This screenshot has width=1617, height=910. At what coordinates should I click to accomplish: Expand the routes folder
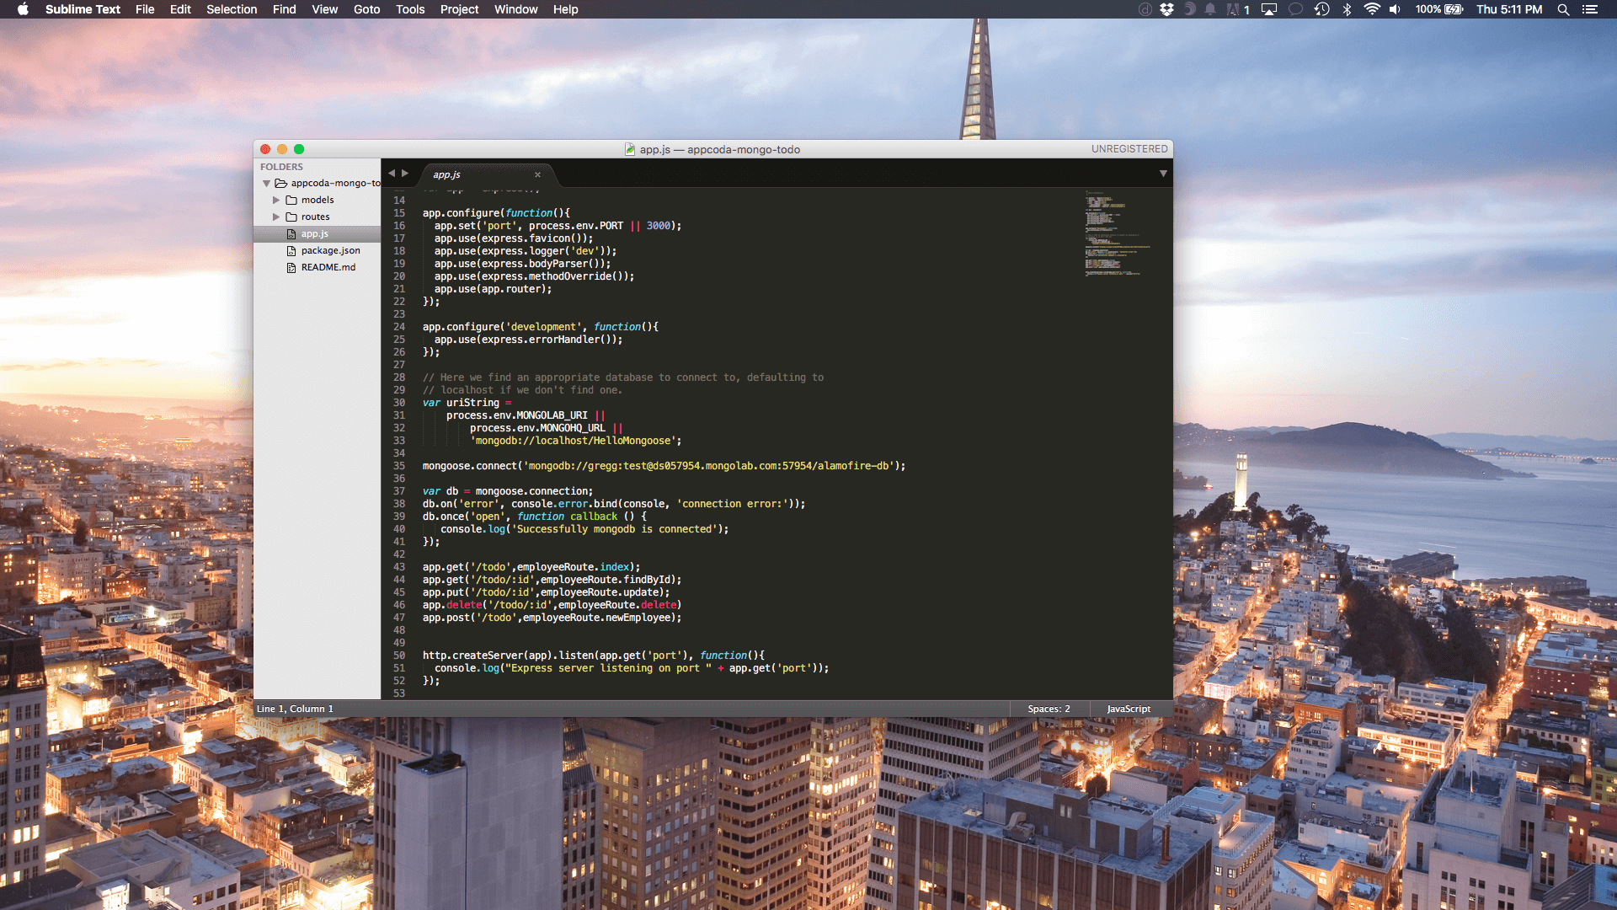(276, 217)
